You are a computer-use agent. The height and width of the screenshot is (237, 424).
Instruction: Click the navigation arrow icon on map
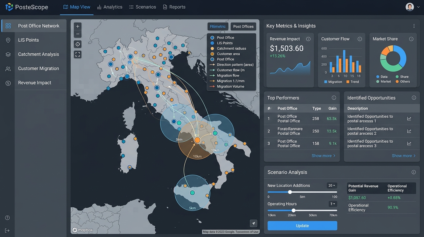point(253,223)
